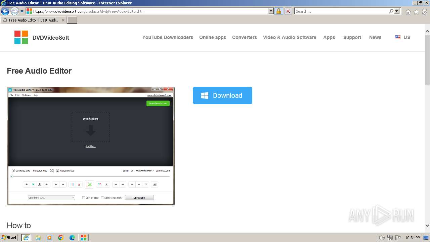
Task: Open the Video & Audio Software menu
Action: [x=290, y=37]
